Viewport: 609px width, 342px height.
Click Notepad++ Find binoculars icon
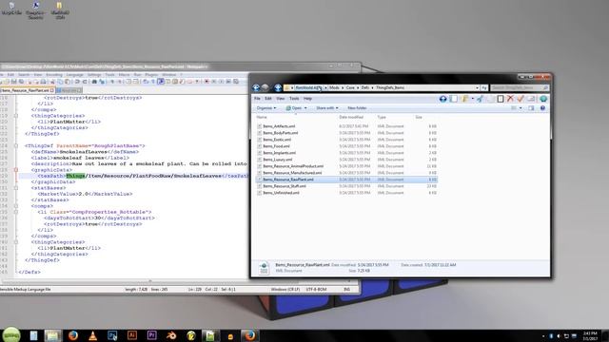(94, 82)
